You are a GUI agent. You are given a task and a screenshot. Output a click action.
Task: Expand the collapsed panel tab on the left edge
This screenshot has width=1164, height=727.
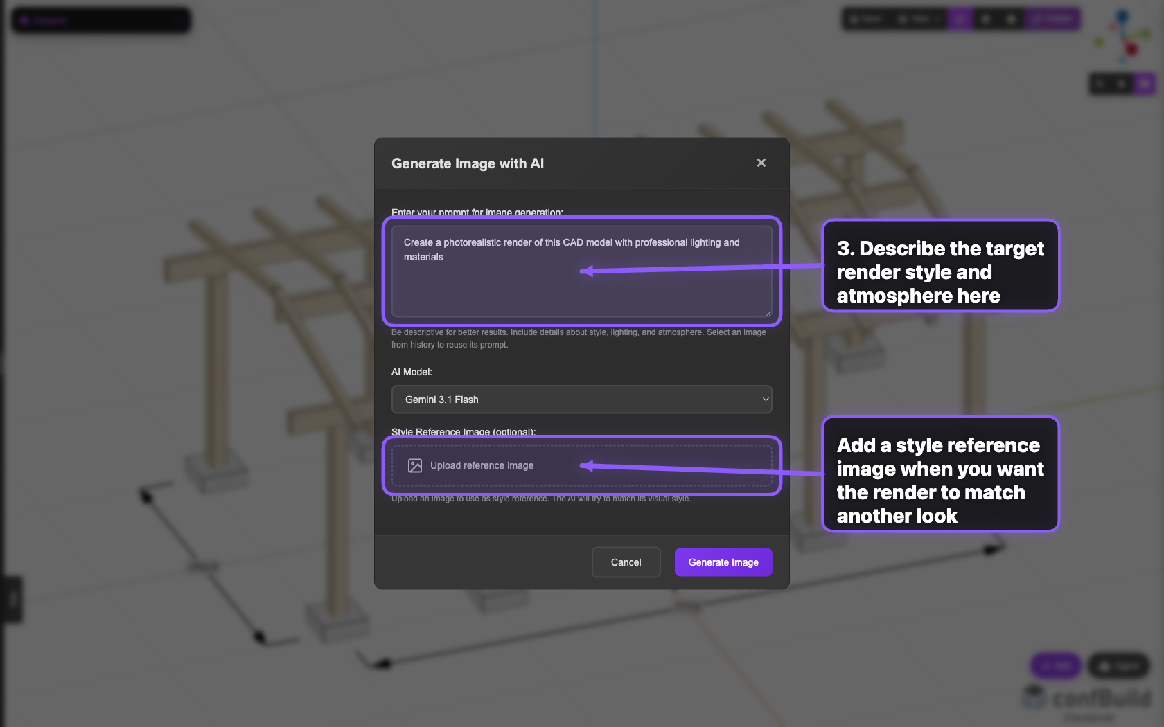coord(12,600)
